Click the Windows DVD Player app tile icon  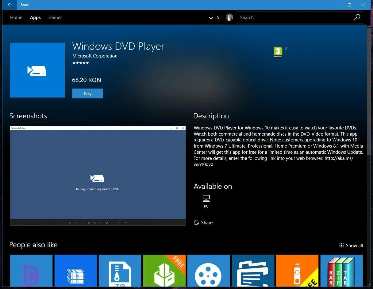click(37, 70)
